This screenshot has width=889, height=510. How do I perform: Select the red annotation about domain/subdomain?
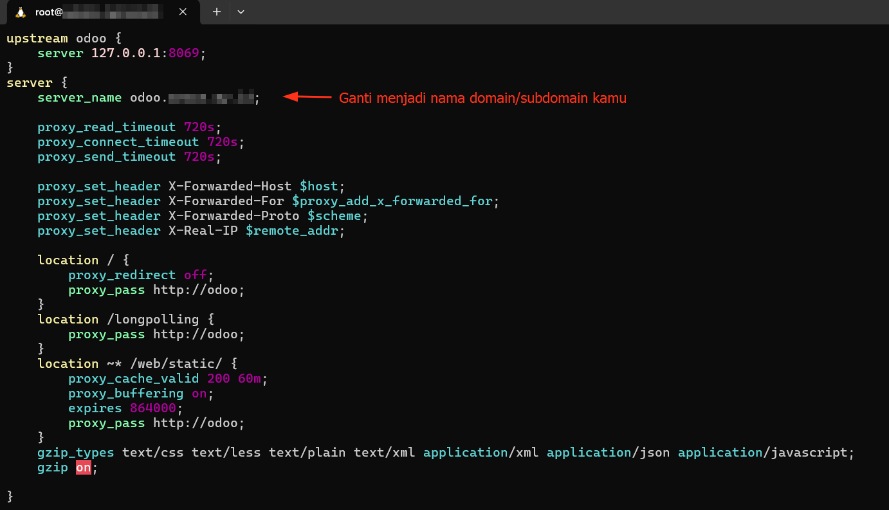482,98
